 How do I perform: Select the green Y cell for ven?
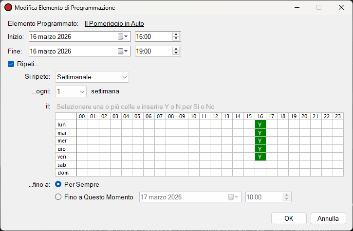[x=260, y=157]
